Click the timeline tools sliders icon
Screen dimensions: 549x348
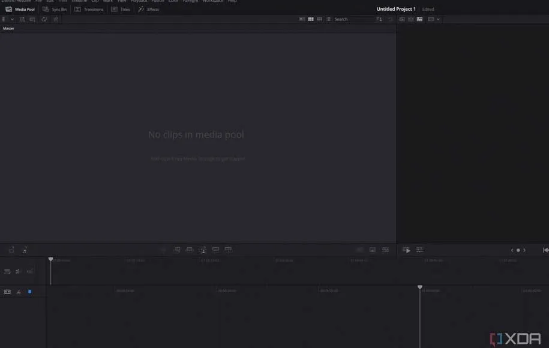pos(419,250)
